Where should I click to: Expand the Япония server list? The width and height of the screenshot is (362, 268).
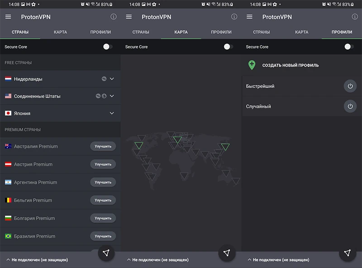click(x=111, y=113)
